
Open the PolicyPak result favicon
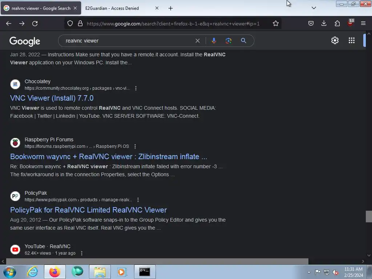[x=15, y=196]
